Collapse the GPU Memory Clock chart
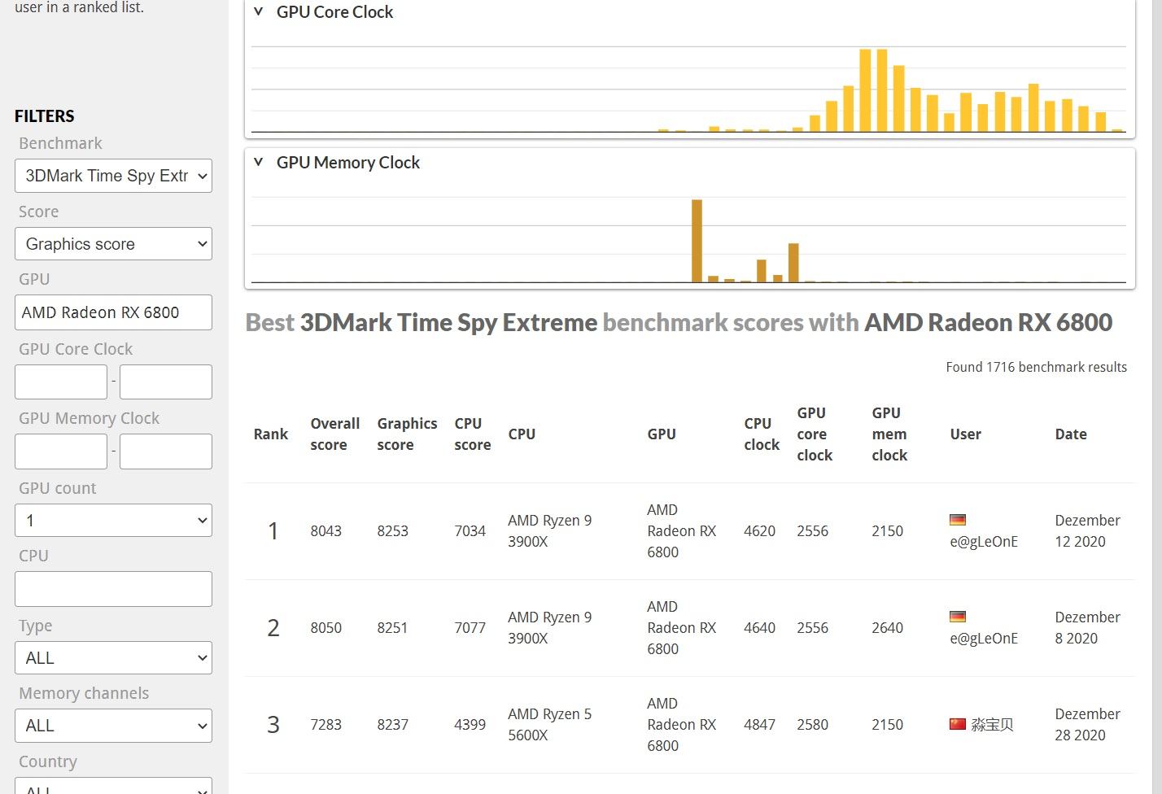The width and height of the screenshot is (1162, 794). (x=259, y=162)
